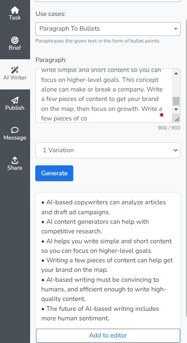187x343 pixels.
Task: Open the Brief target icon
Action: click(x=15, y=40)
